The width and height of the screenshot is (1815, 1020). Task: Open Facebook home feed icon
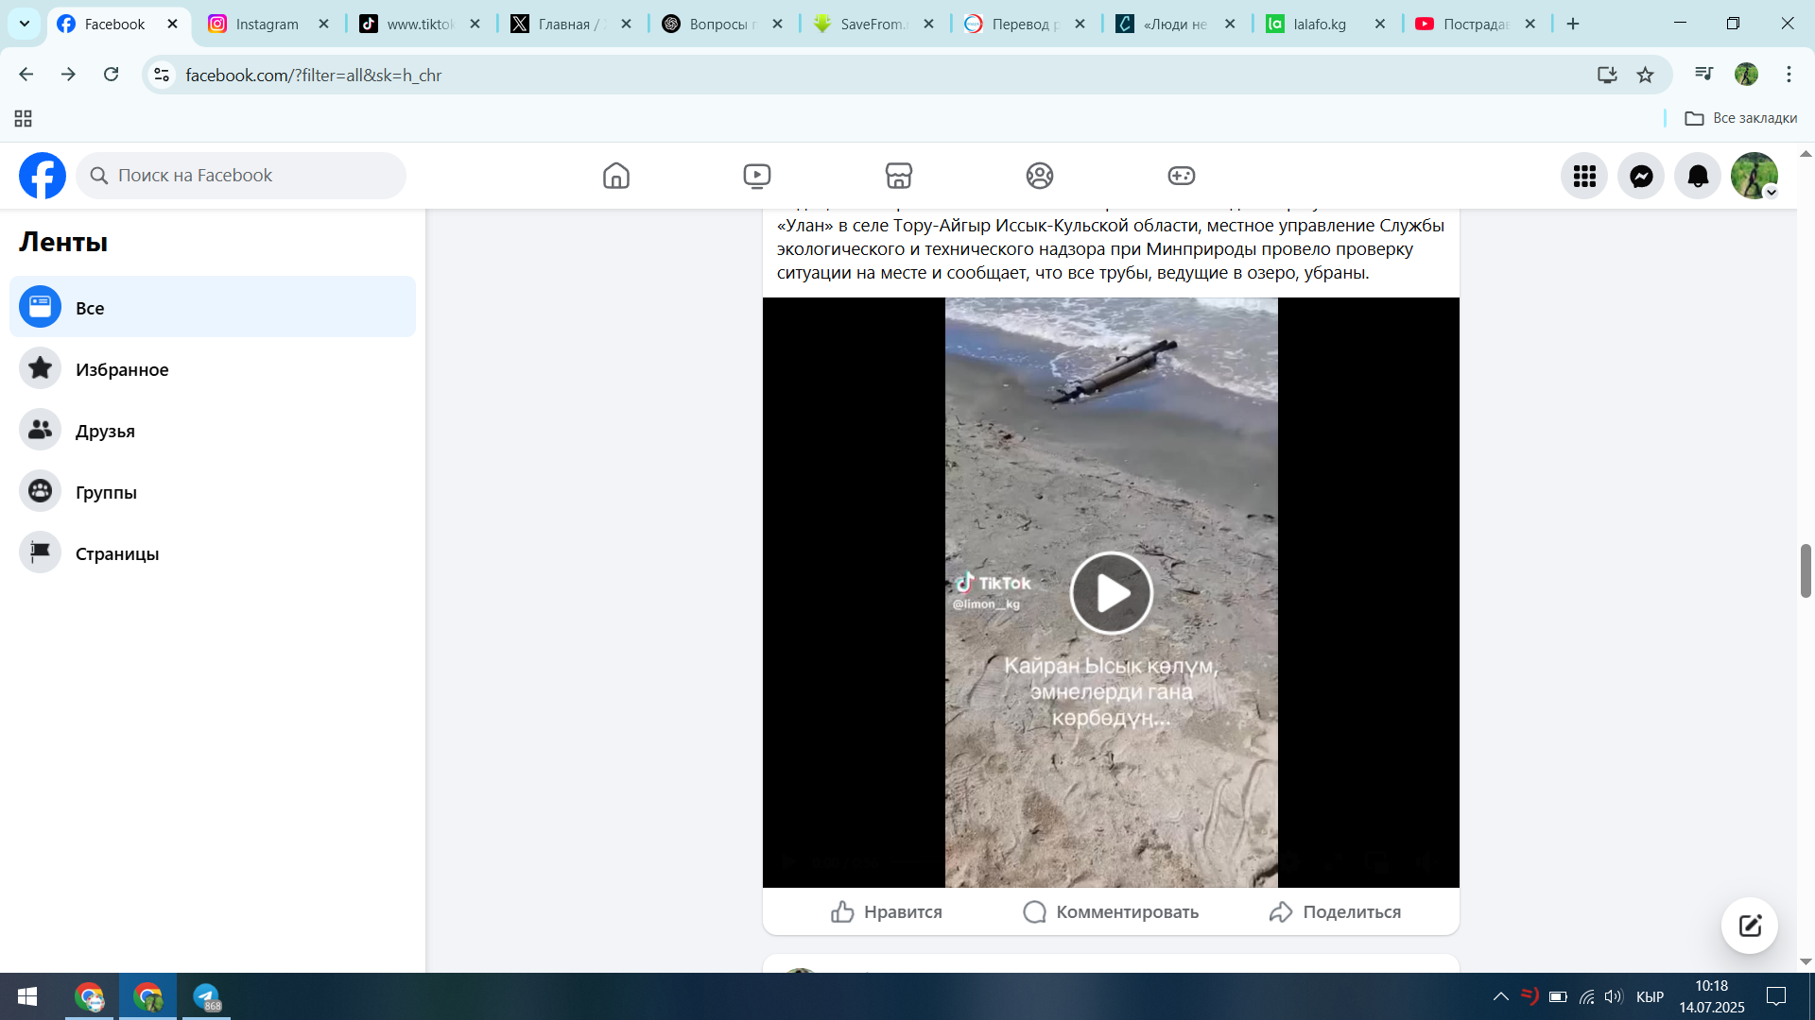coord(615,176)
